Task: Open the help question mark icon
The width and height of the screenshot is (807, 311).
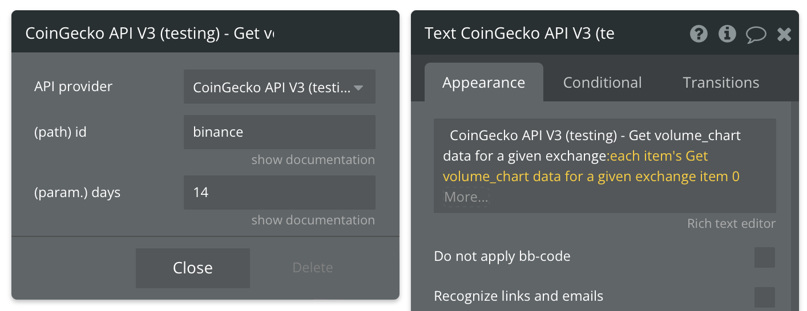Action: 699,34
